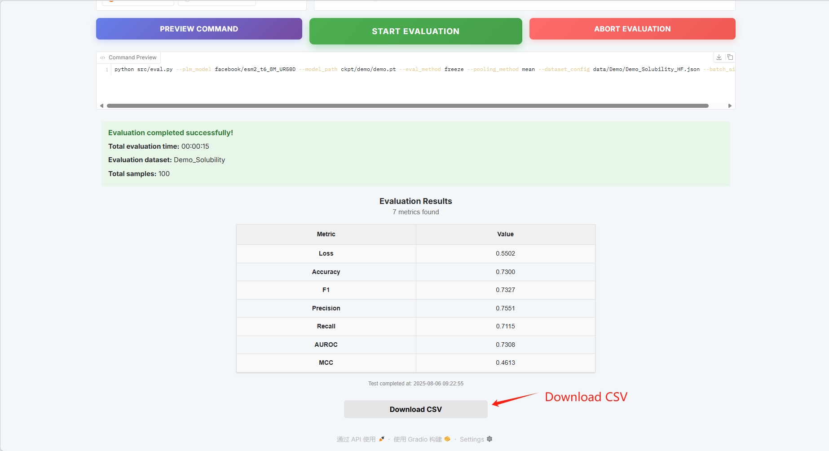This screenshot has width=829, height=451.
Task: Click the copy icon in Command Preview
Action: coord(730,57)
